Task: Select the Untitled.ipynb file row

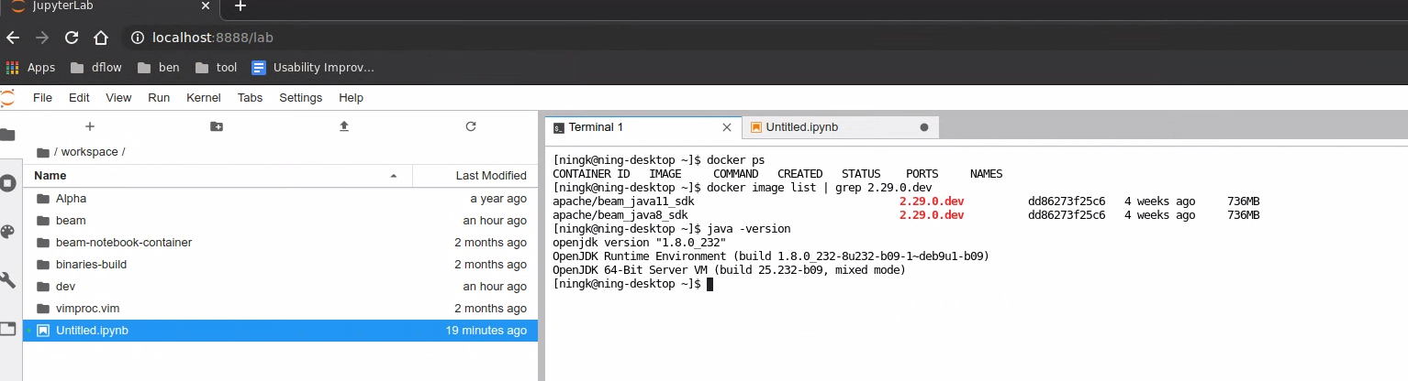Action: tap(281, 331)
